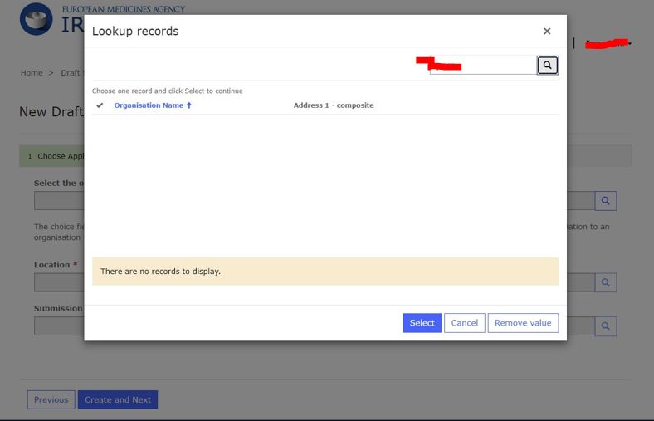Go to the Home breadcrumb link
The image size is (654, 421).
click(x=32, y=73)
